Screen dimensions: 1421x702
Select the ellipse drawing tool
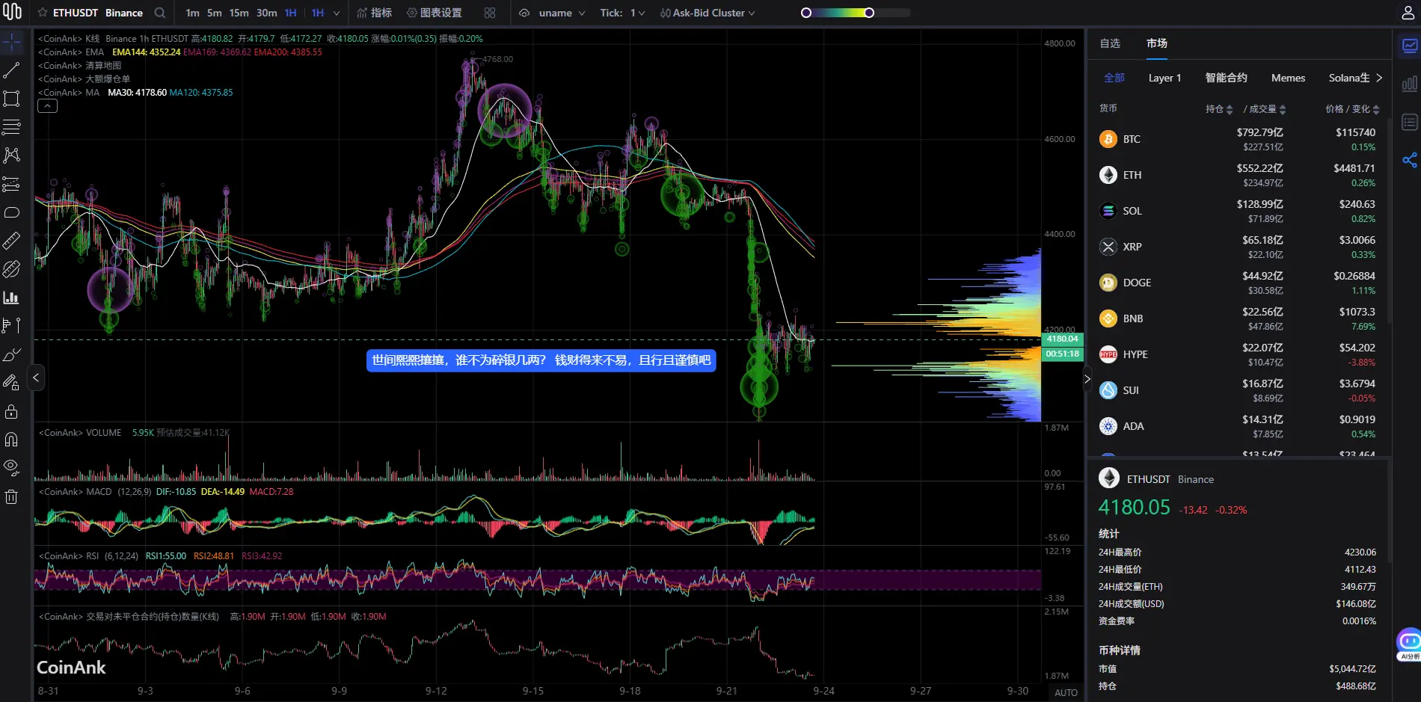(x=12, y=212)
